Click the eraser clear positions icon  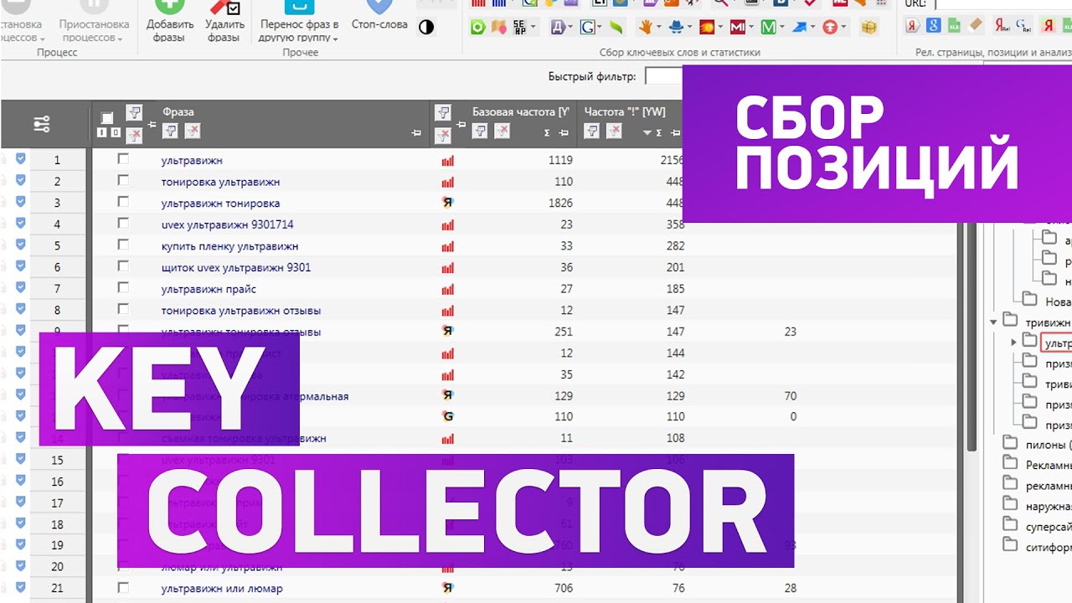point(975,26)
